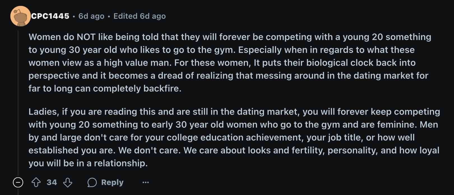
Task: Click the Reply button text
Action: coord(112,182)
